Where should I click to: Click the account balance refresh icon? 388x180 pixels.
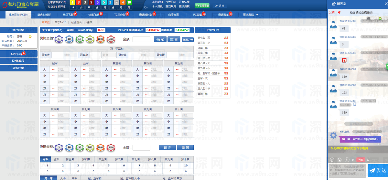30,36
